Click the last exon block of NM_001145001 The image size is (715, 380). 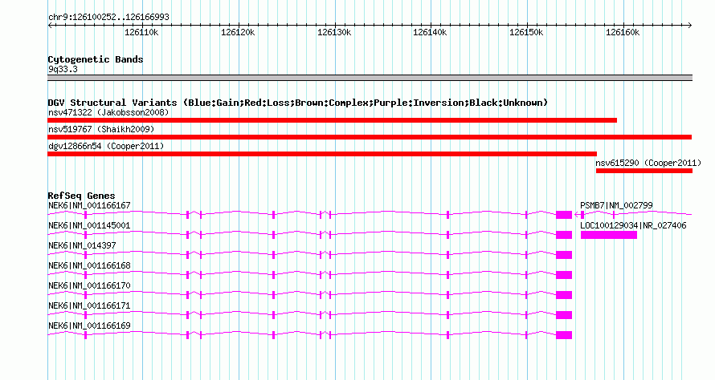(x=564, y=235)
